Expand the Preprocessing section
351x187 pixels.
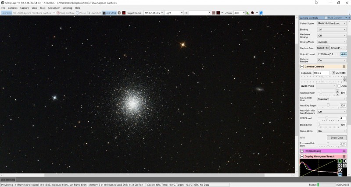point(302,151)
